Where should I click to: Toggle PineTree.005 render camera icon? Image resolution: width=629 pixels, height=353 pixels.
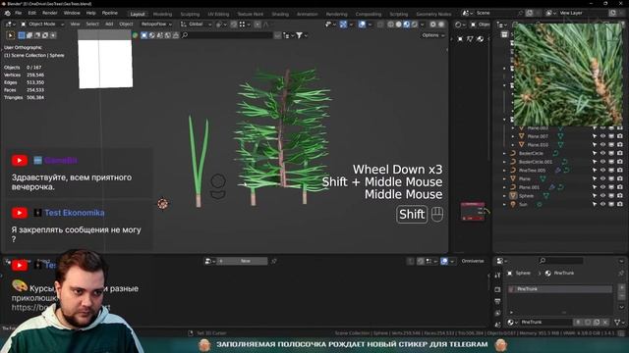[620, 171]
